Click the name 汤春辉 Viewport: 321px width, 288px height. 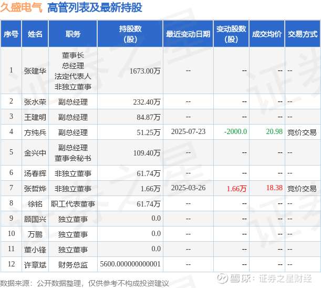tap(35, 173)
